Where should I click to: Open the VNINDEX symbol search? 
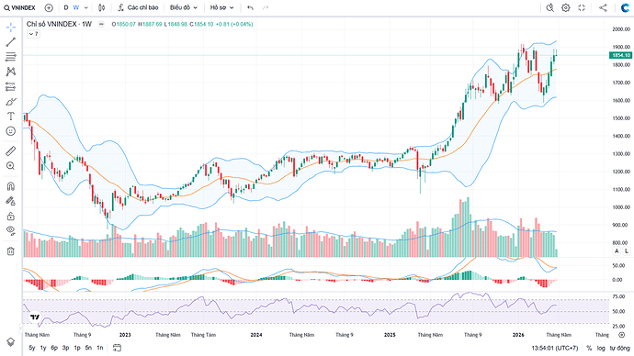tap(20, 7)
